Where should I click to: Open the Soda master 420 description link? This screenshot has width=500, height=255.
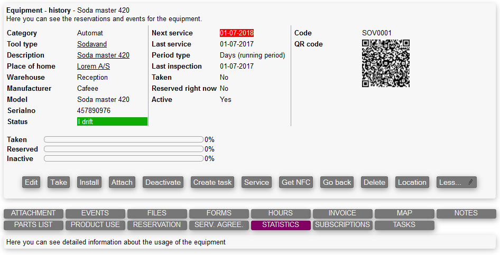tap(103, 55)
